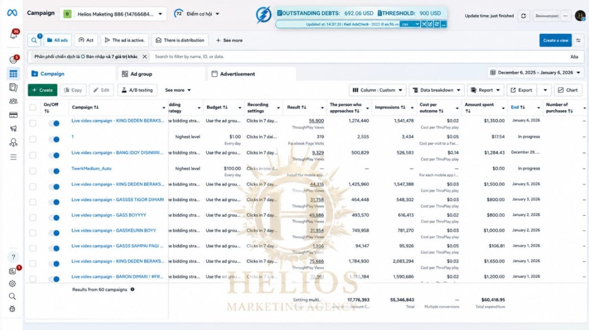Image resolution: width=589 pixels, height=330 pixels.
Task: Open the Help question mark icon
Action: [x=13, y=257]
